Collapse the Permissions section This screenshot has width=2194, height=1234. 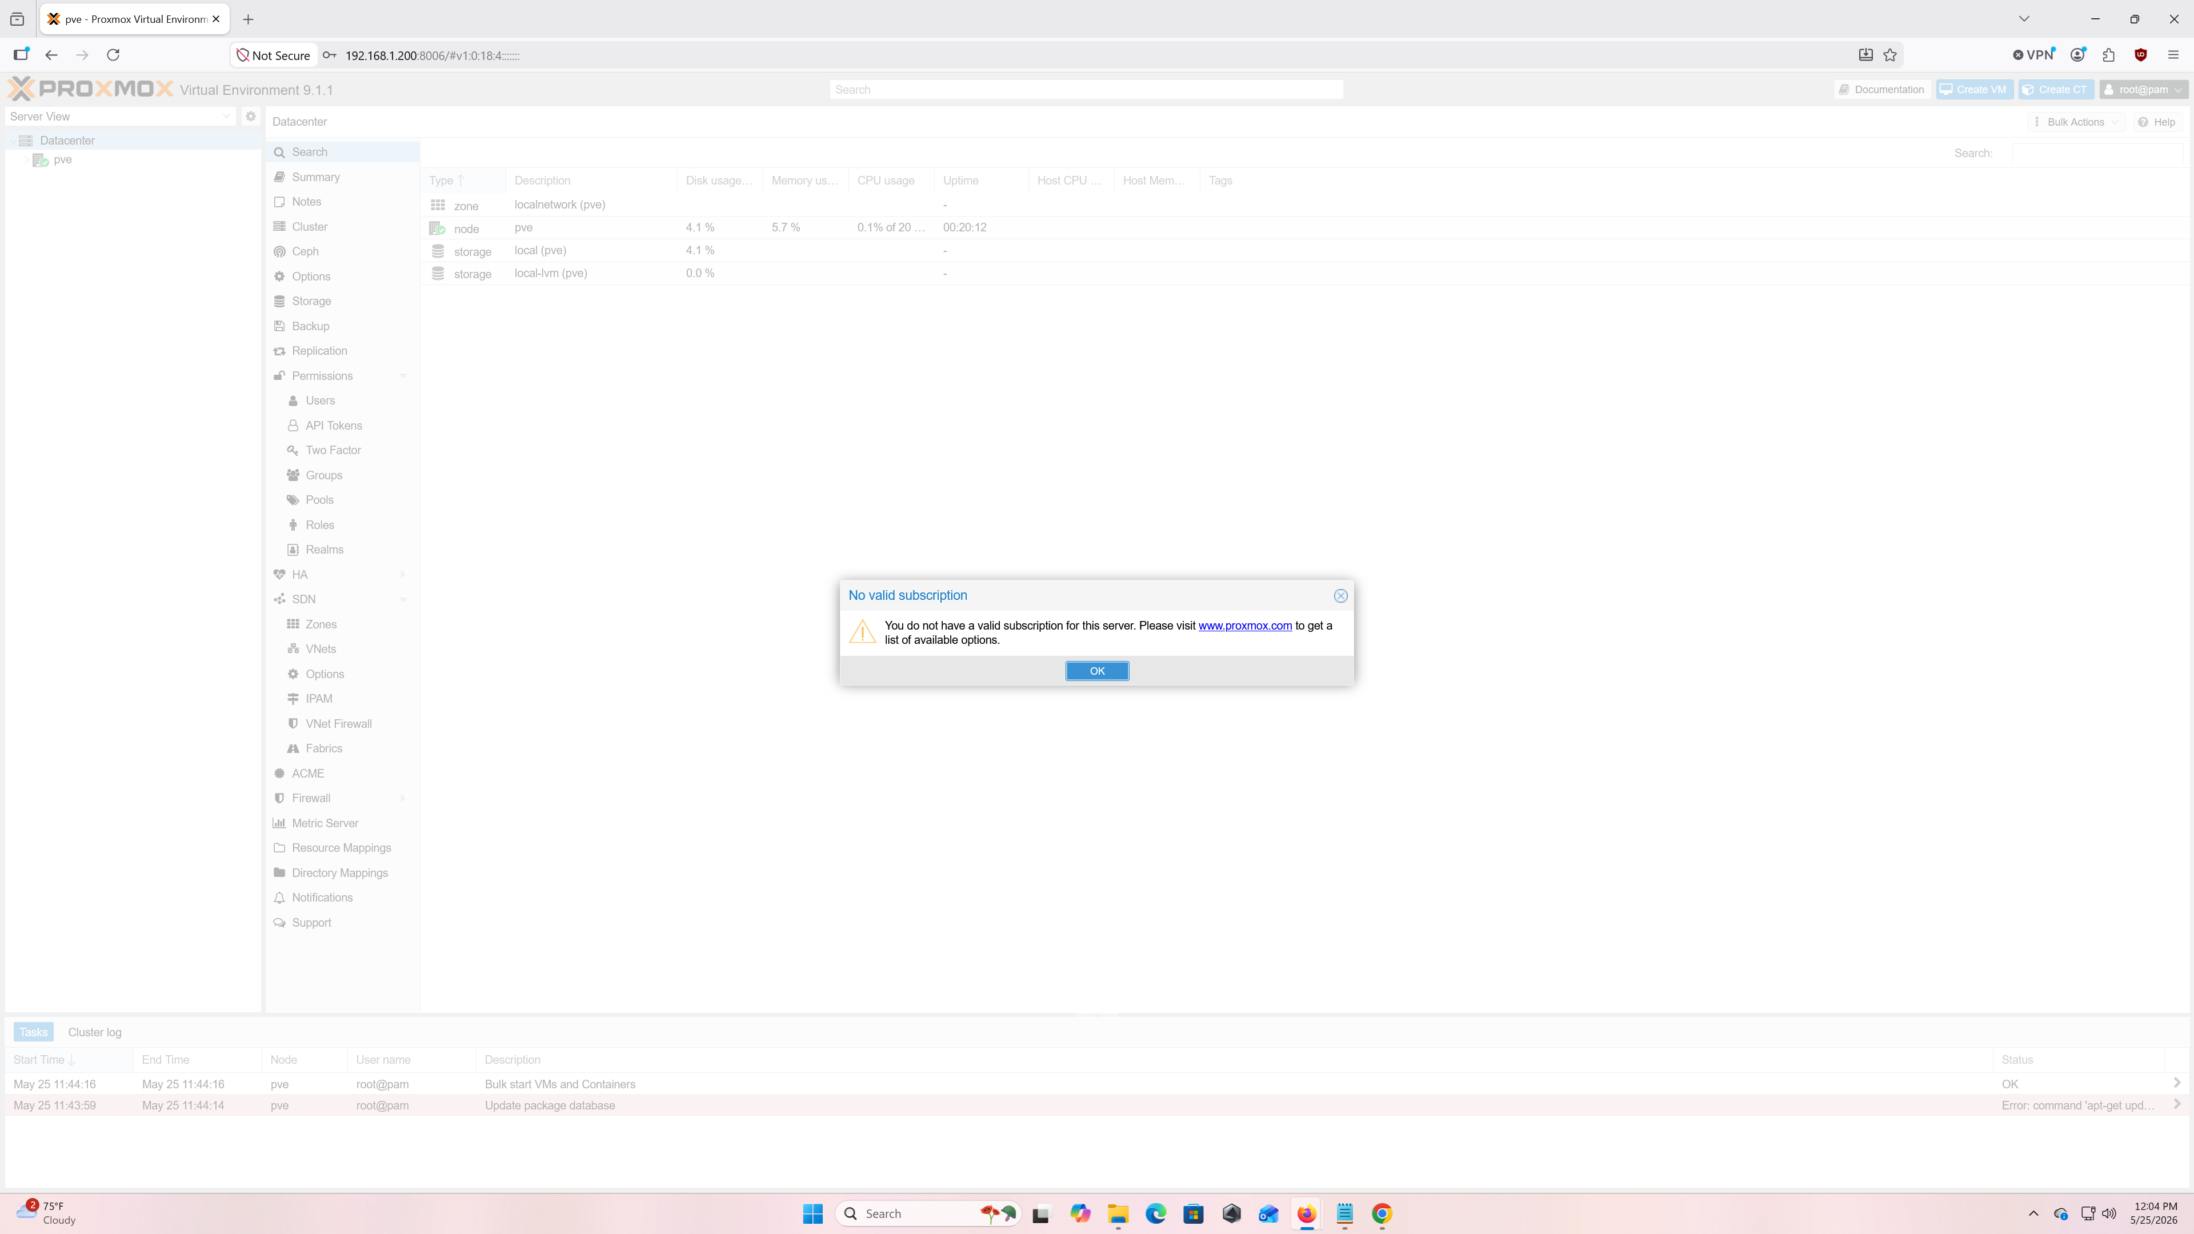pos(403,375)
